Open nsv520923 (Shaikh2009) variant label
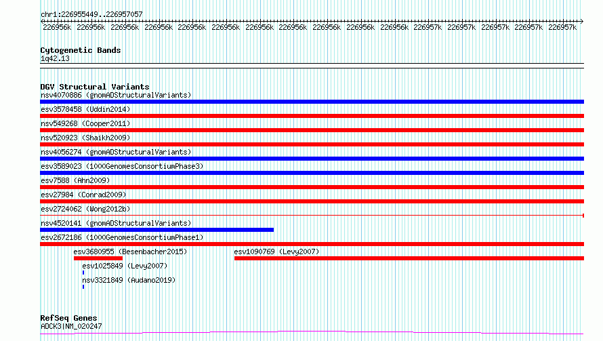This screenshot has width=603, height=341. pyautogui.click(x=85, y=138)
